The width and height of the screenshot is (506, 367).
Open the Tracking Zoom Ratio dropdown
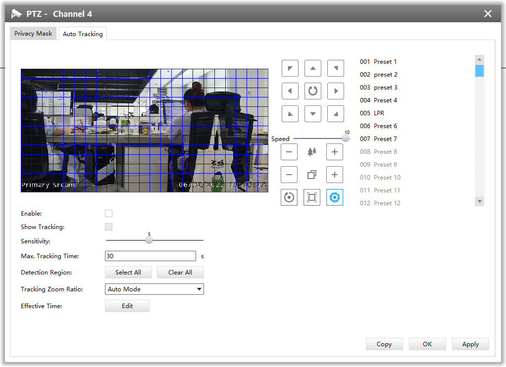154,289
